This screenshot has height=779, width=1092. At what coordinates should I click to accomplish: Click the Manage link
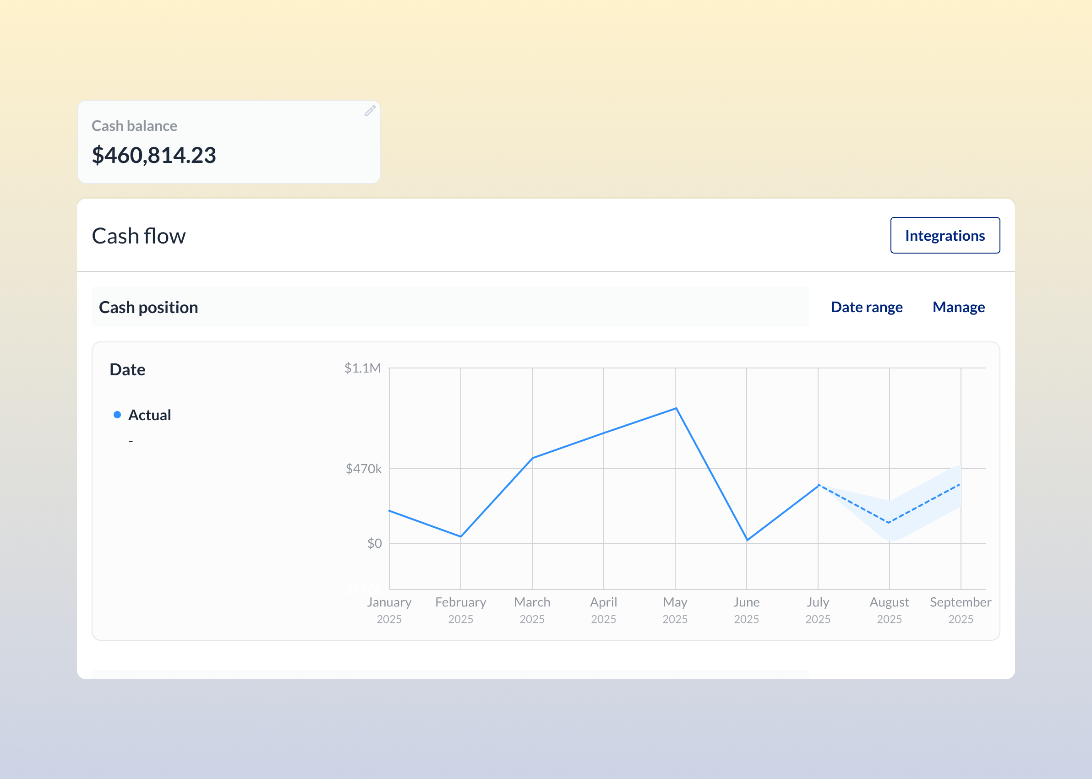959,307
